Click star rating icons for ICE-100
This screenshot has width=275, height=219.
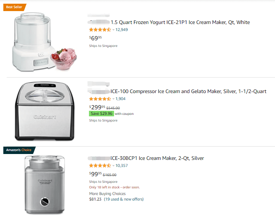coord(100,99)
